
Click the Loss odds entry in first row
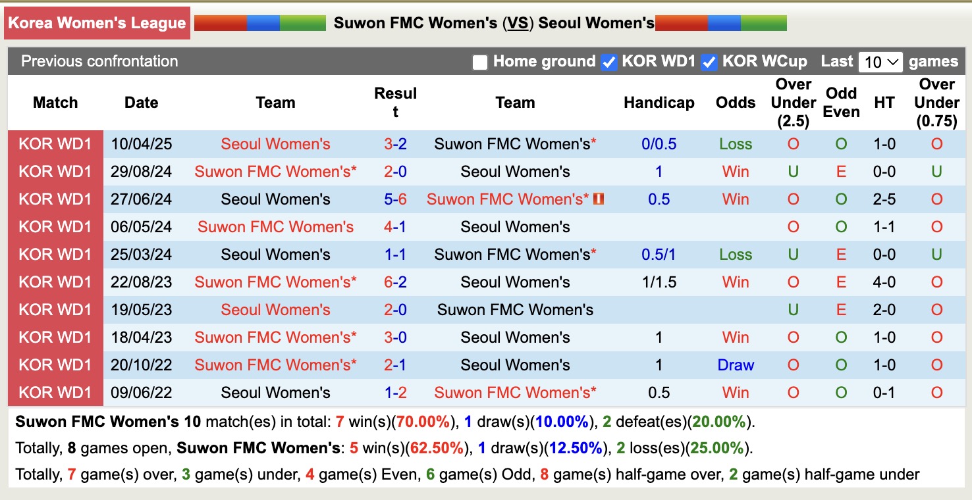(x=735, y=143)
